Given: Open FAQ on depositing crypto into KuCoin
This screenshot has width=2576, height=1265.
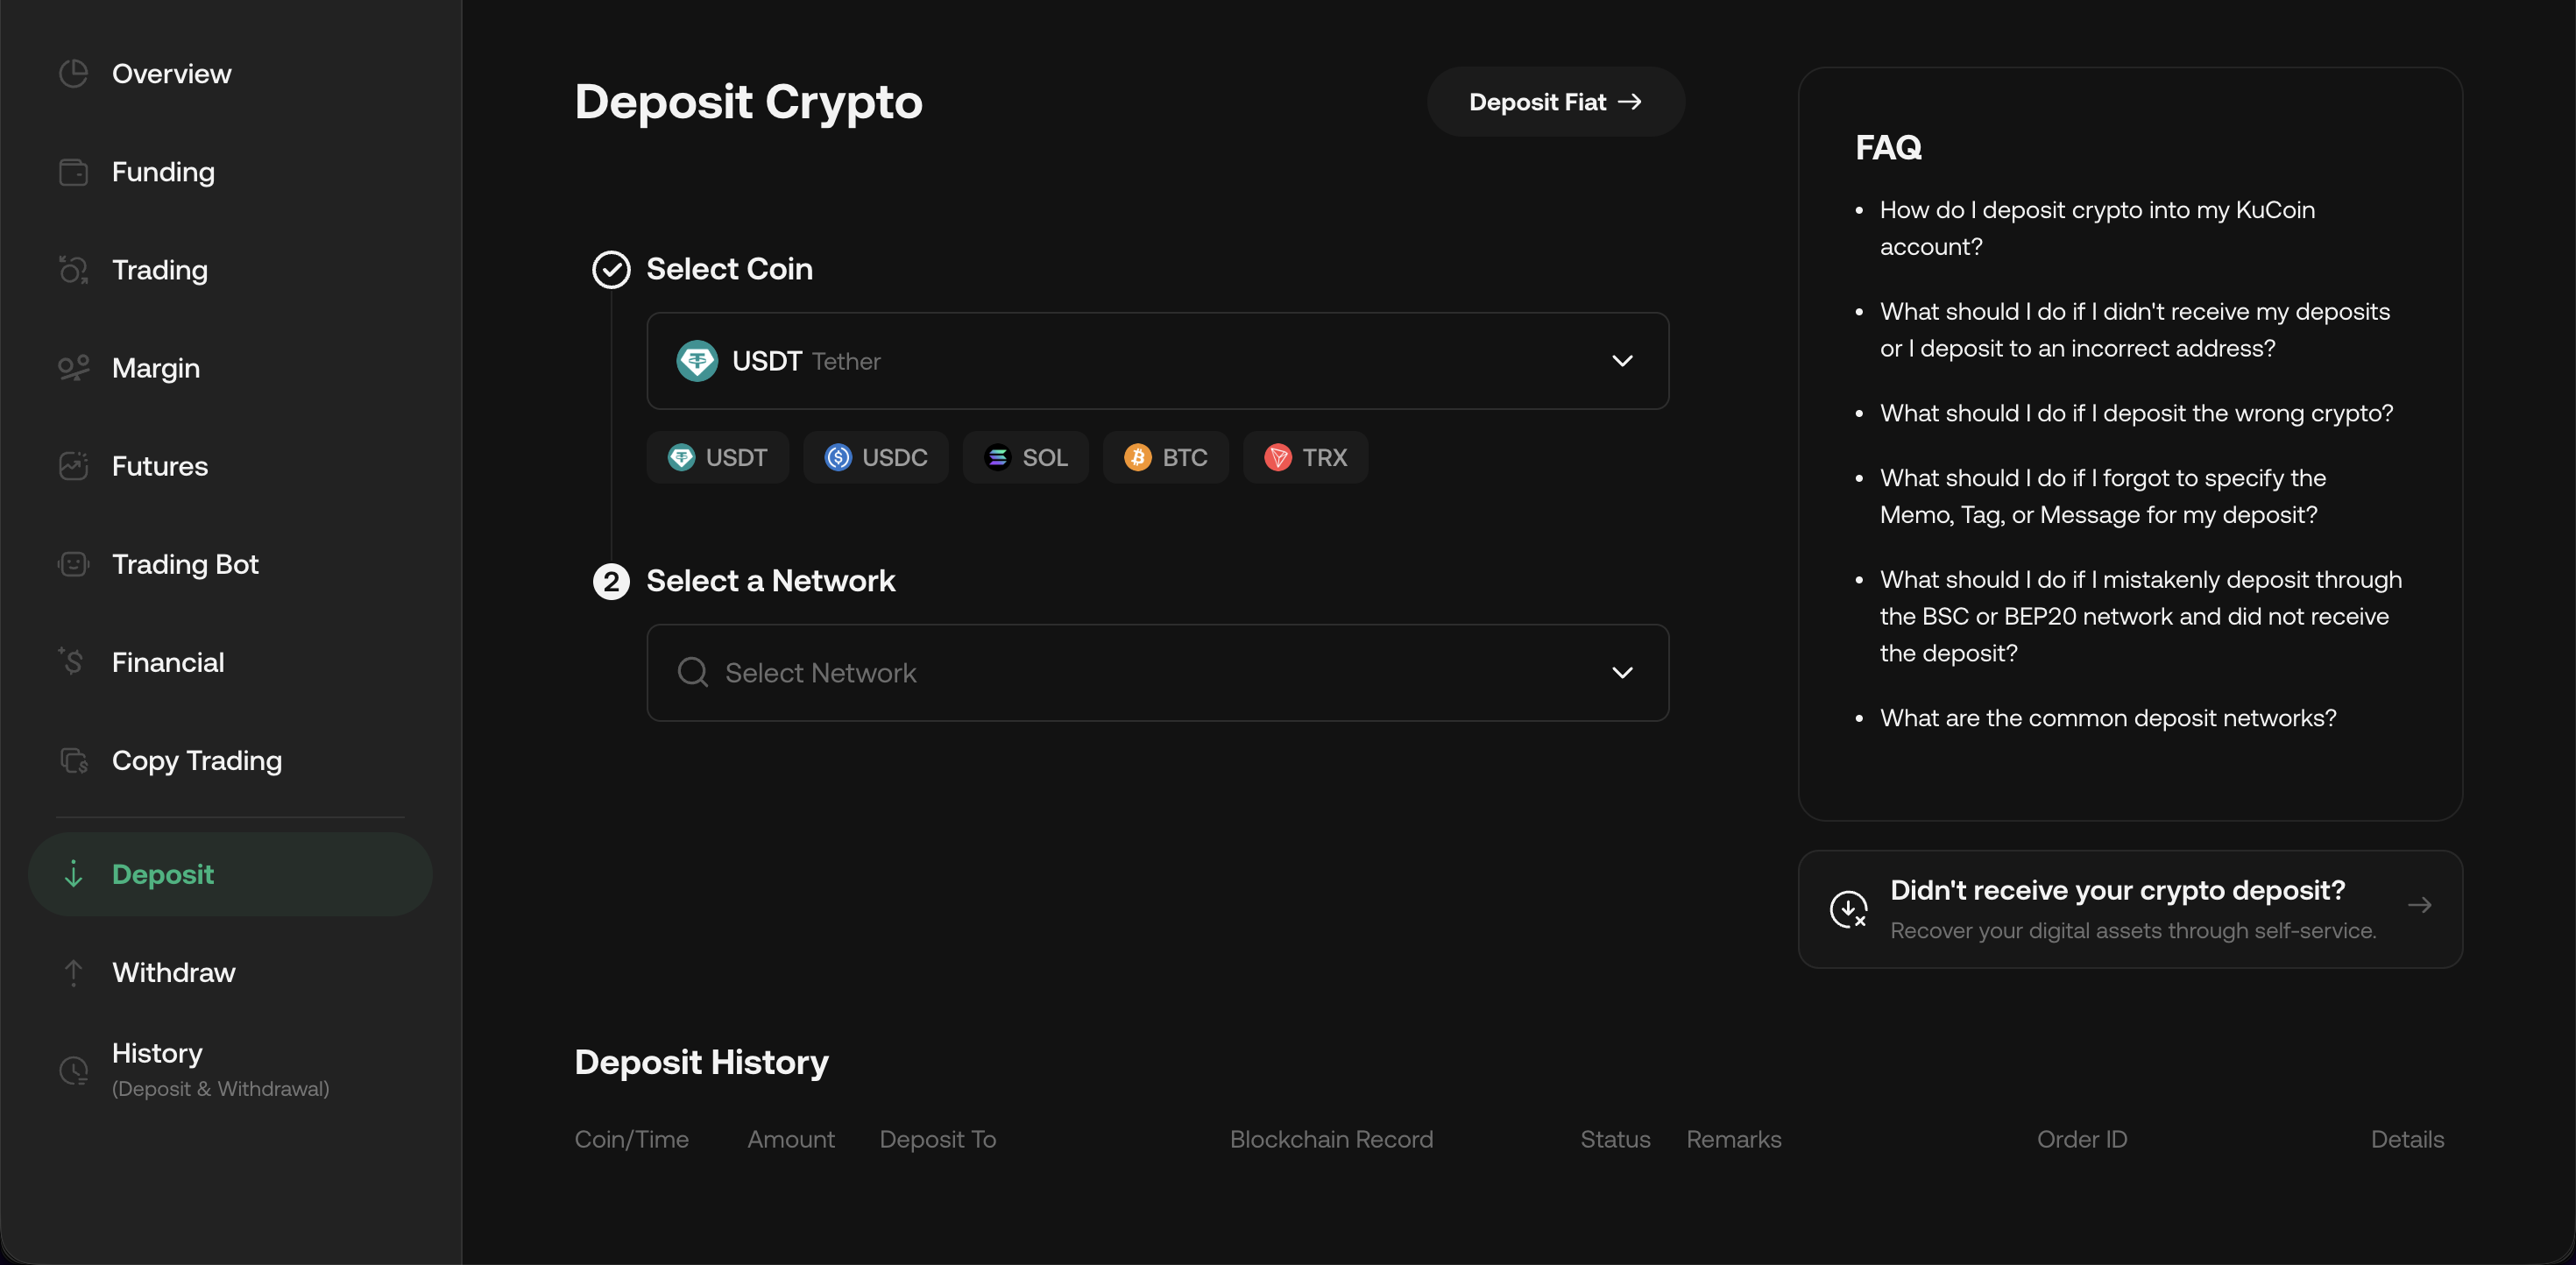Looking at the screenshot, I should pyautogui.click(x=2097, y=228).
